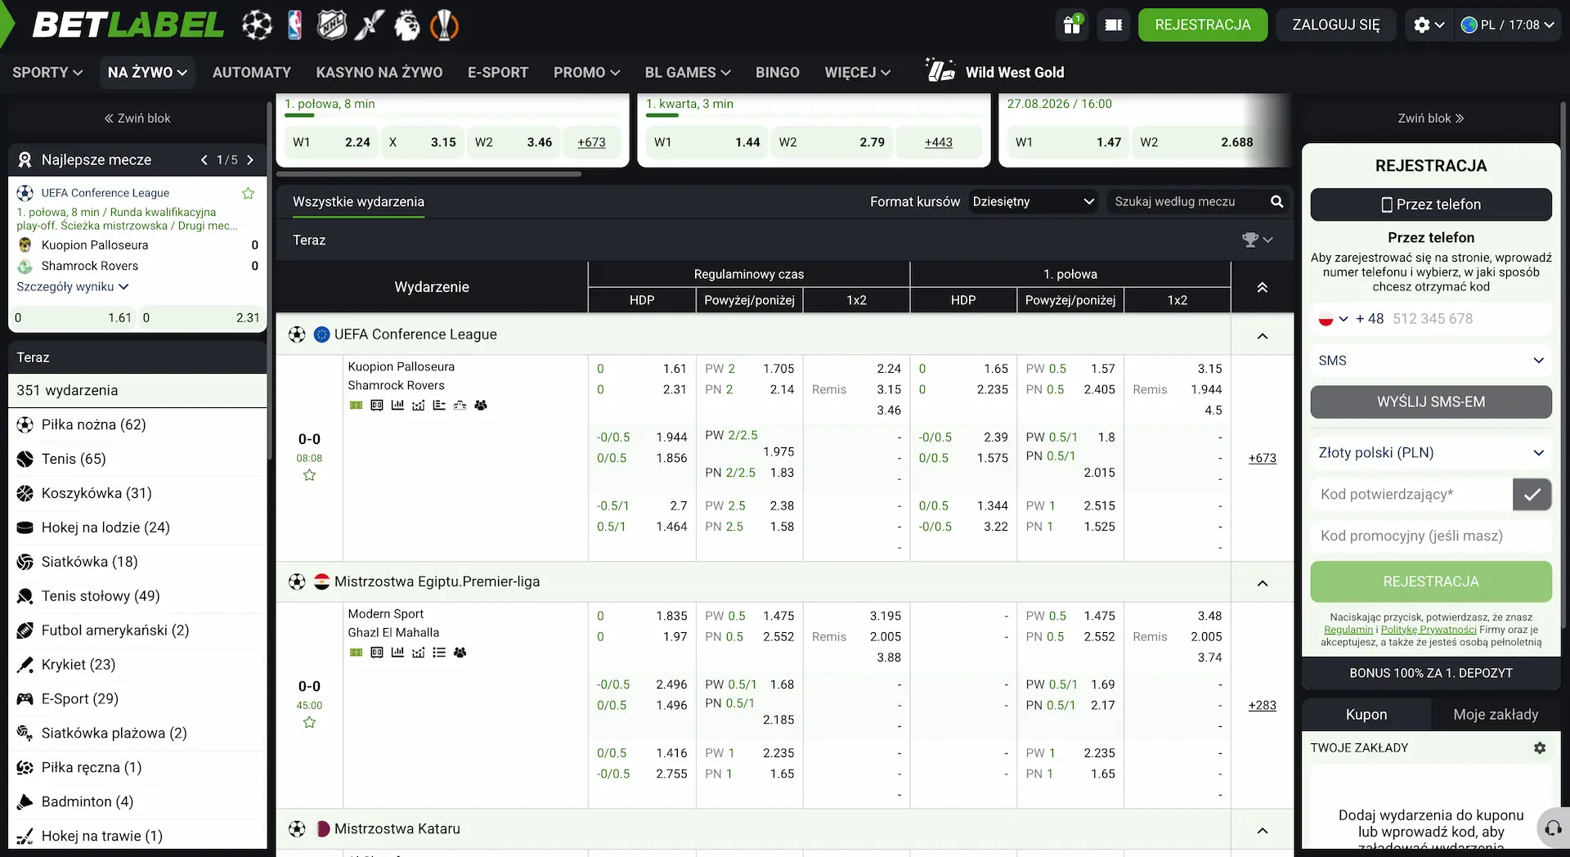
Task: Open the SPORTY menu
Action: pos(47,72)
